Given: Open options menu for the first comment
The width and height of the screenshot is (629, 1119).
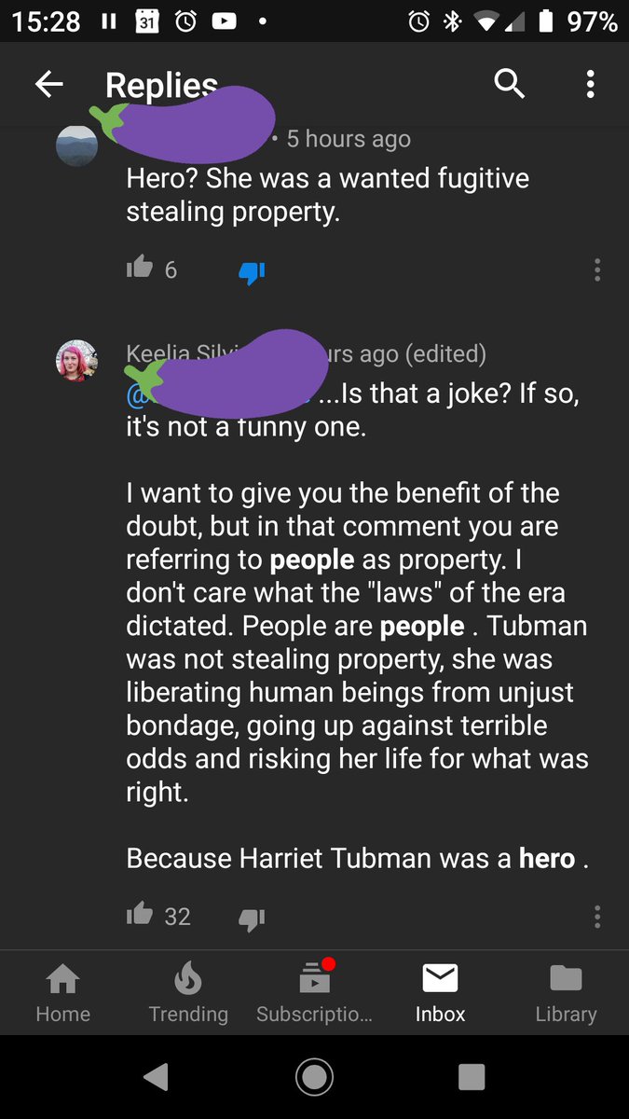Looking at the screenshot, I should tap(597, 270).
